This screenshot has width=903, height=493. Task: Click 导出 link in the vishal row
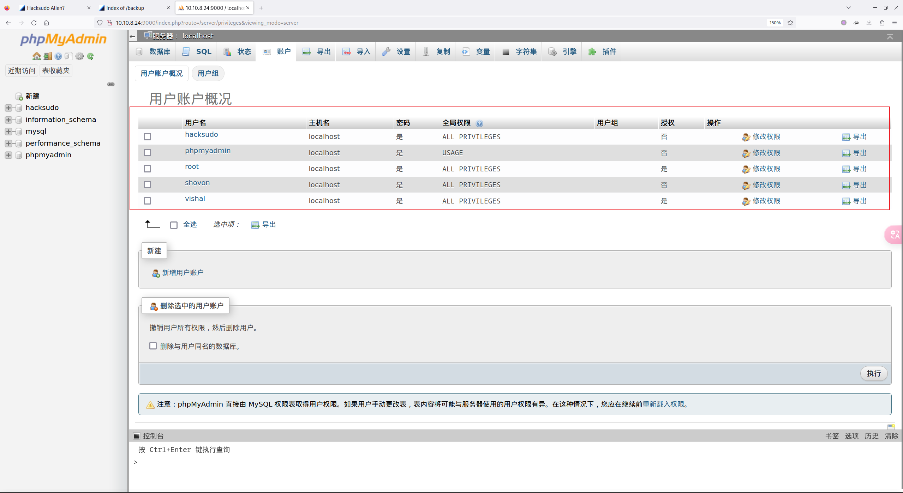(854, 201)
